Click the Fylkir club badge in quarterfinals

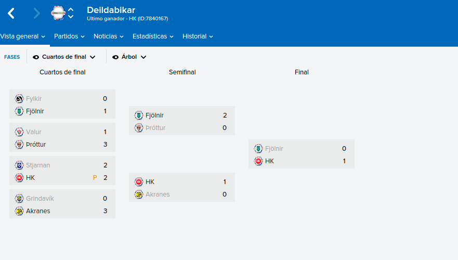[19, 99]
